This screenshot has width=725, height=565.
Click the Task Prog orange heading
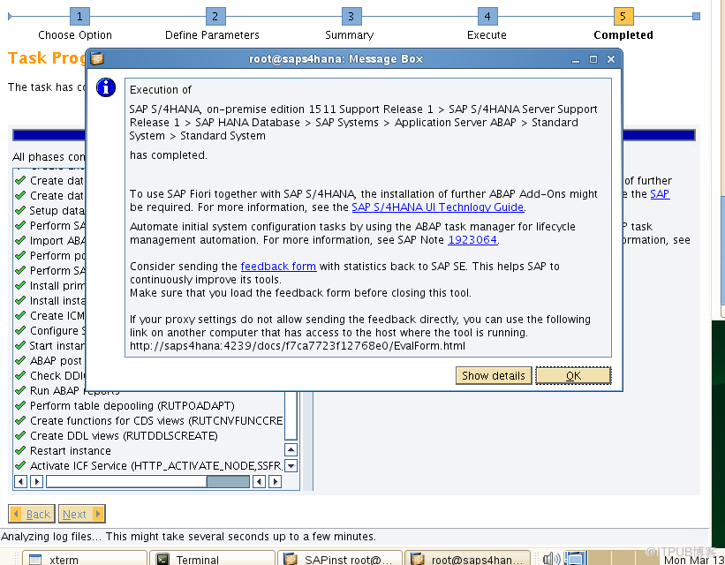tap(47, 58)
